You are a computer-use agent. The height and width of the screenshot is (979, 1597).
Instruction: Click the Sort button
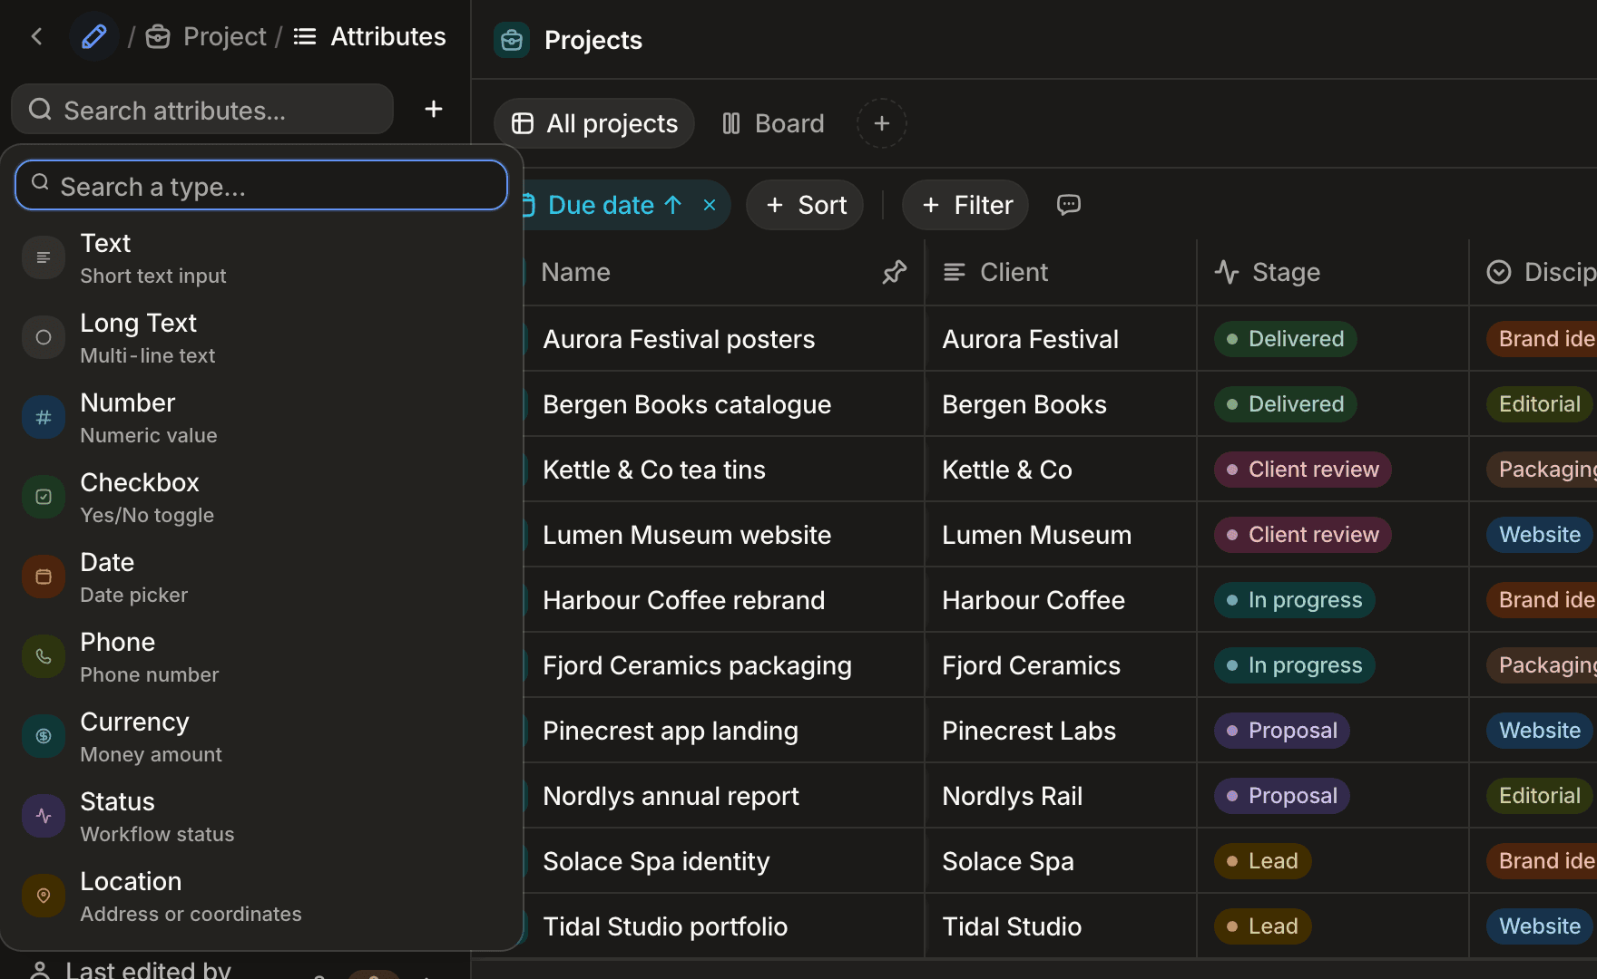pos(805,205)
